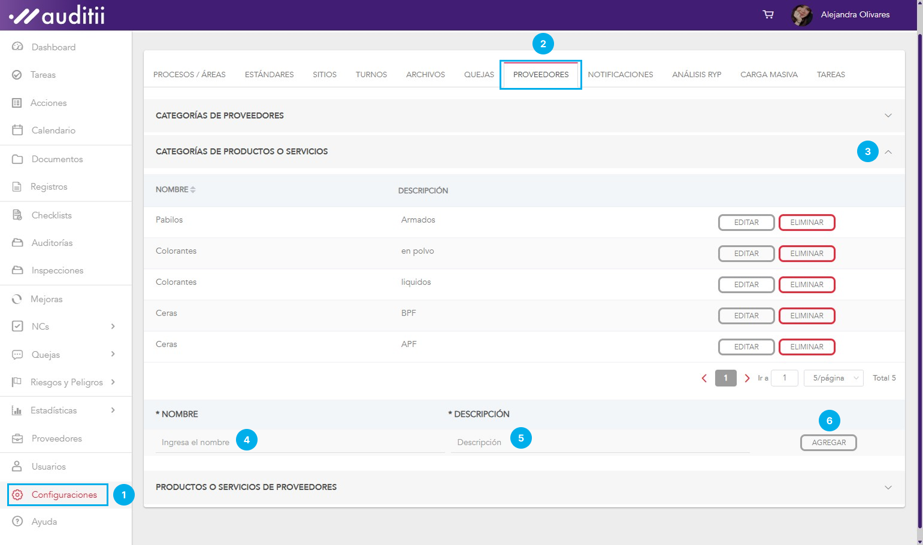Open the shopping cart icon
Image resolution: width=923 pixels, height=545 pixels.
point(768,14)
